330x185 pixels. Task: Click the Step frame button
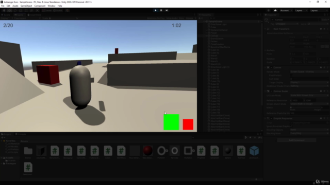167,10
